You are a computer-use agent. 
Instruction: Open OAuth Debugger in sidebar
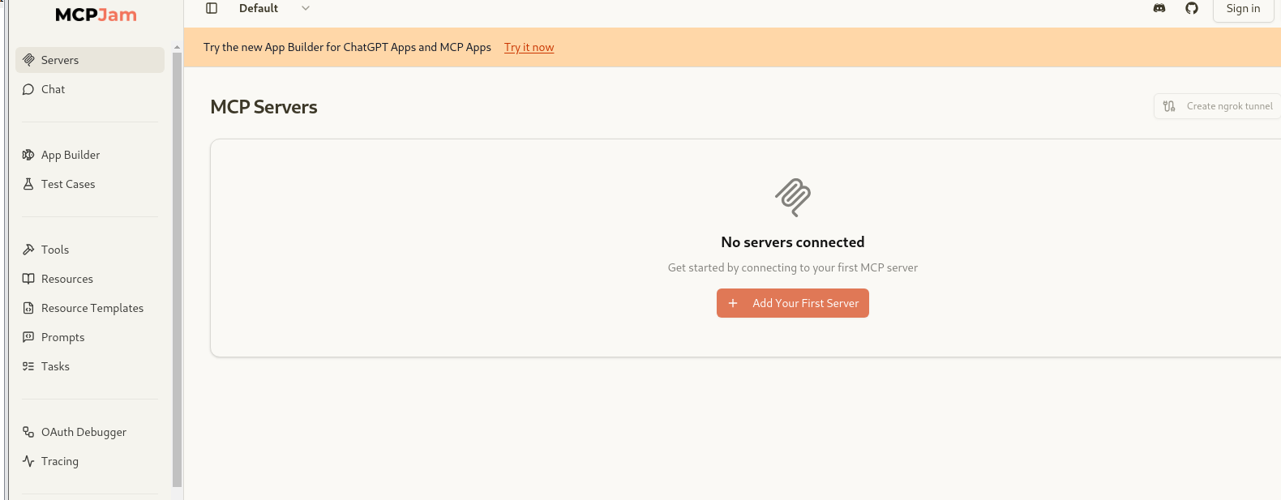(84, 432)
